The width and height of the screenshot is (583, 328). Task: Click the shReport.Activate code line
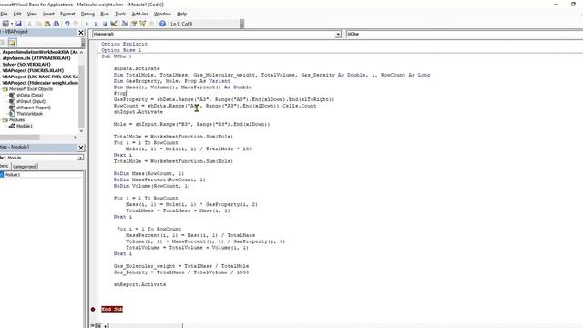(139, 284)
